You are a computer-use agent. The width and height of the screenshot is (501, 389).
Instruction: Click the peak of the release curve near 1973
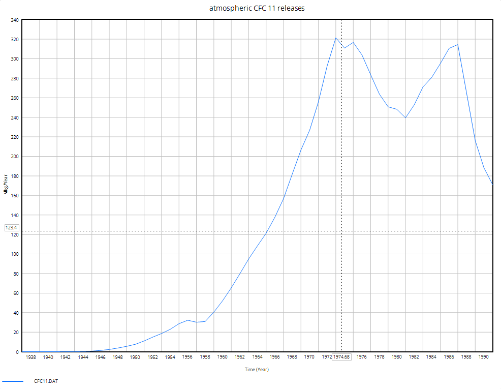click(x=336, y=38)
